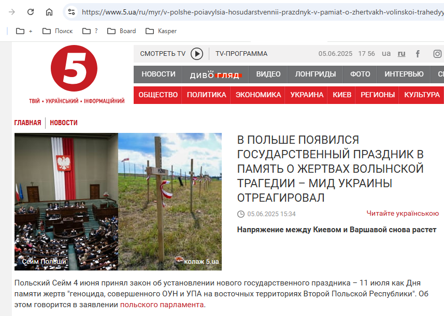Go to ФОТО section
The height and width of the screenshot is (316, 444).
(x=360, y=74)
